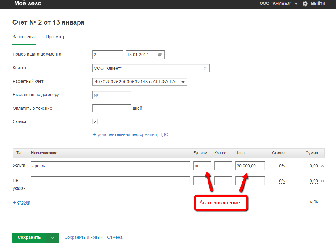This screenshot has height=250, width=336.
Task: Clear the client field with X icon
Action: click(x=205, y=68)
